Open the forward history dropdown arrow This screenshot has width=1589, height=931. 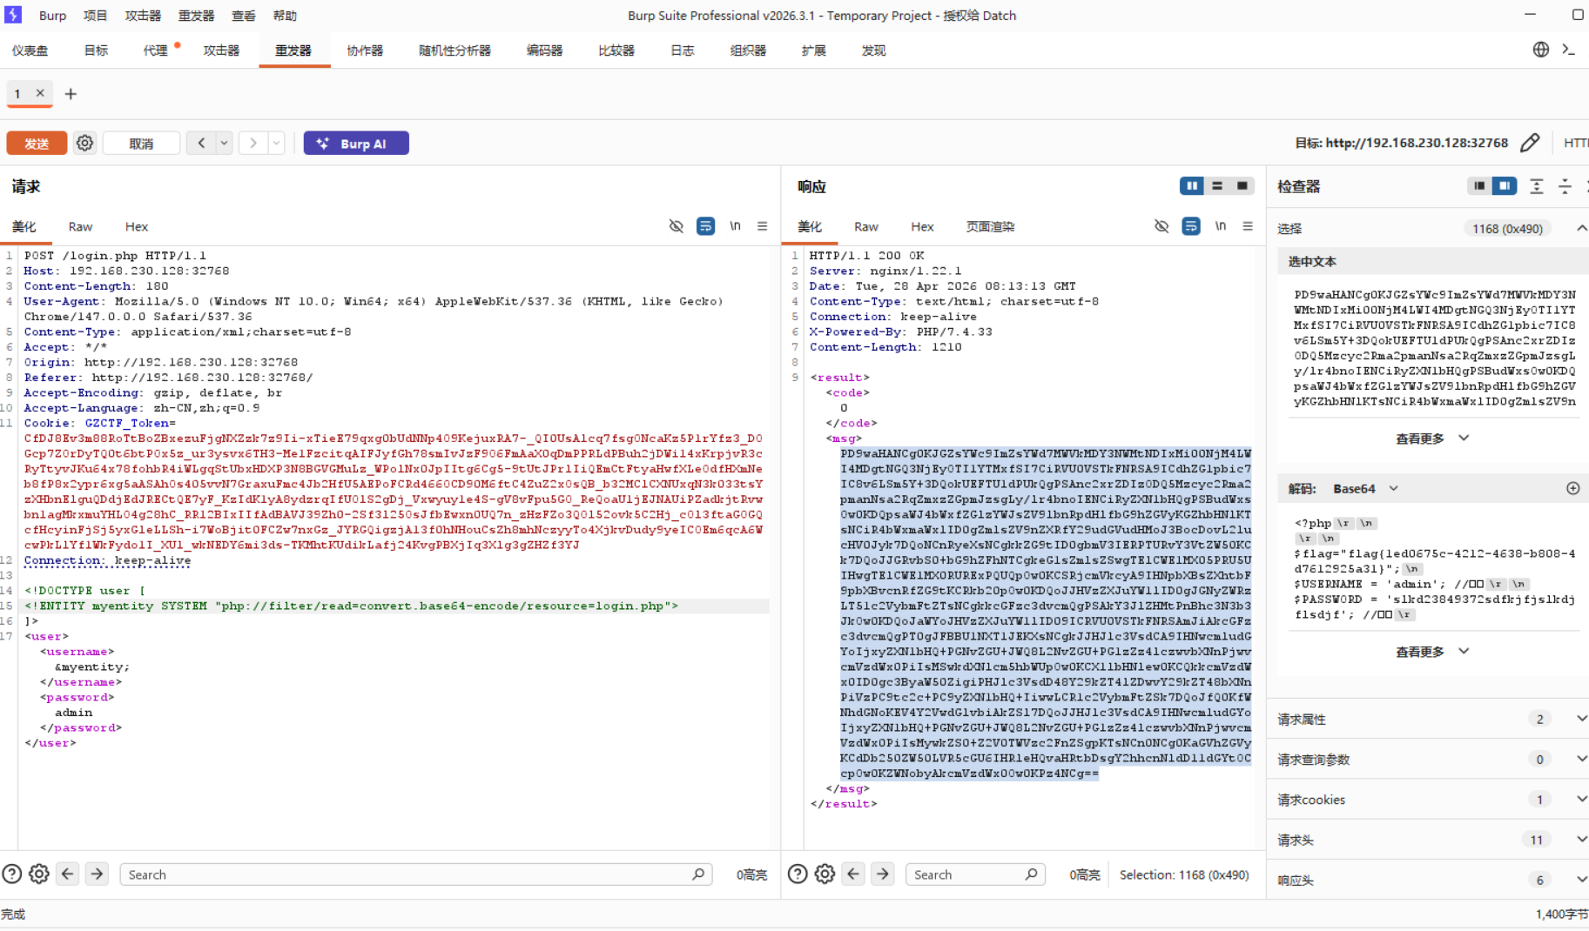pyautogui.click(x=276, y=143)
